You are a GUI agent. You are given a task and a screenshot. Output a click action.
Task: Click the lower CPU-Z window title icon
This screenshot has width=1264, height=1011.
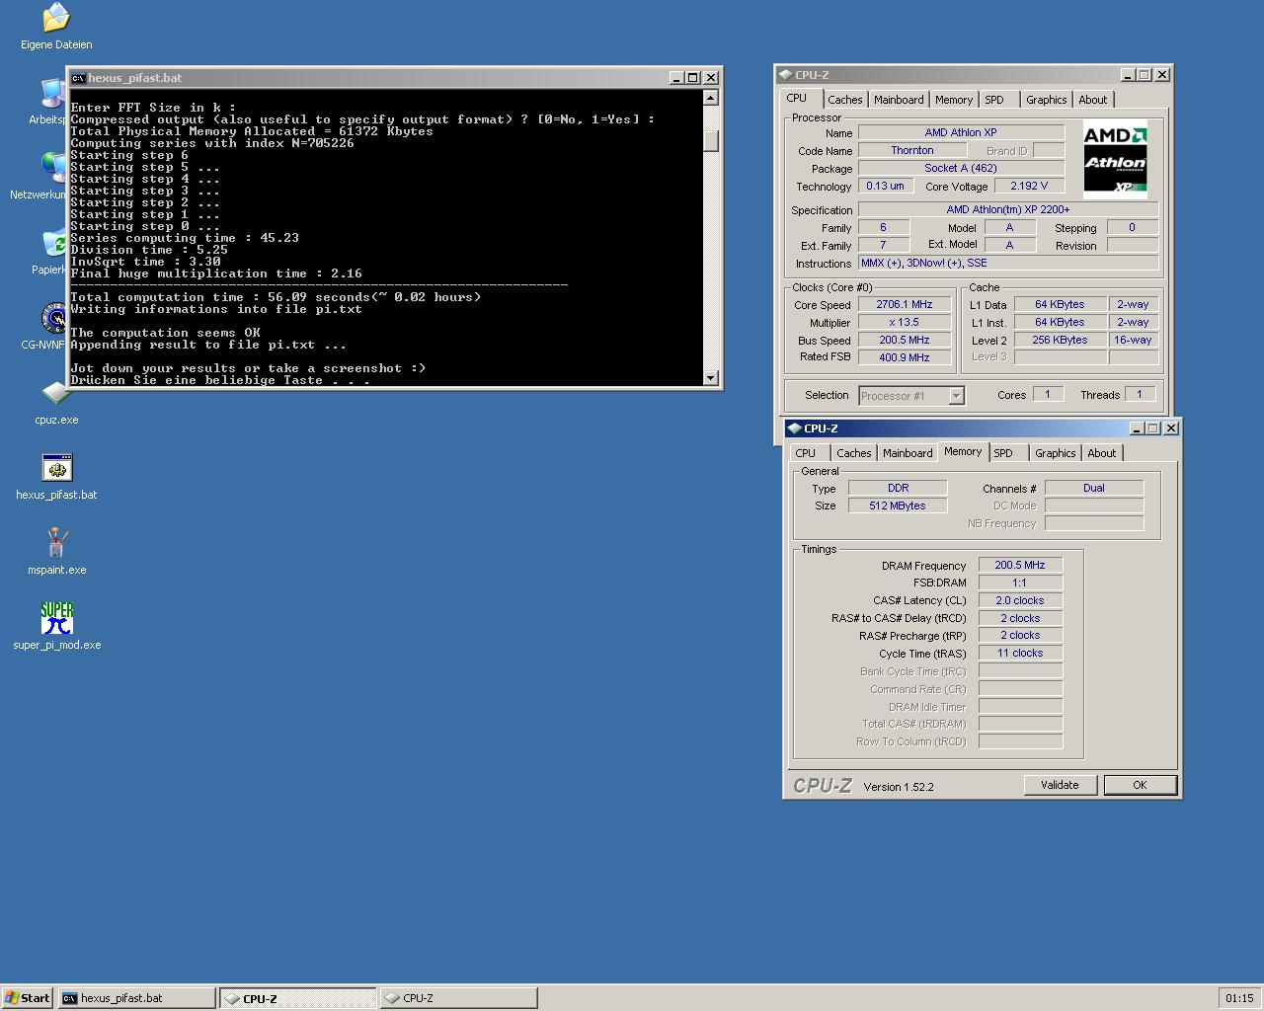pos(795,428)
